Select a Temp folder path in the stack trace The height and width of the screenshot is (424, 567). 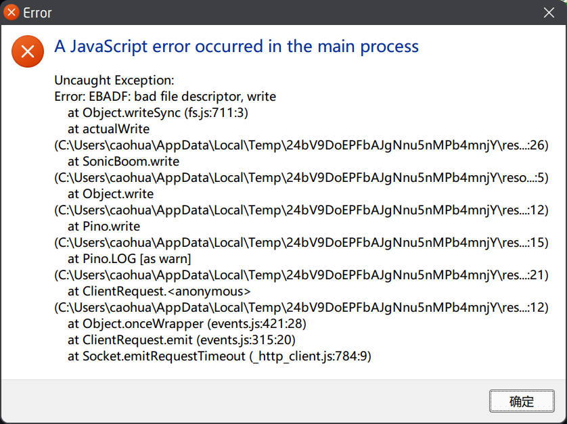coord(300,145)
